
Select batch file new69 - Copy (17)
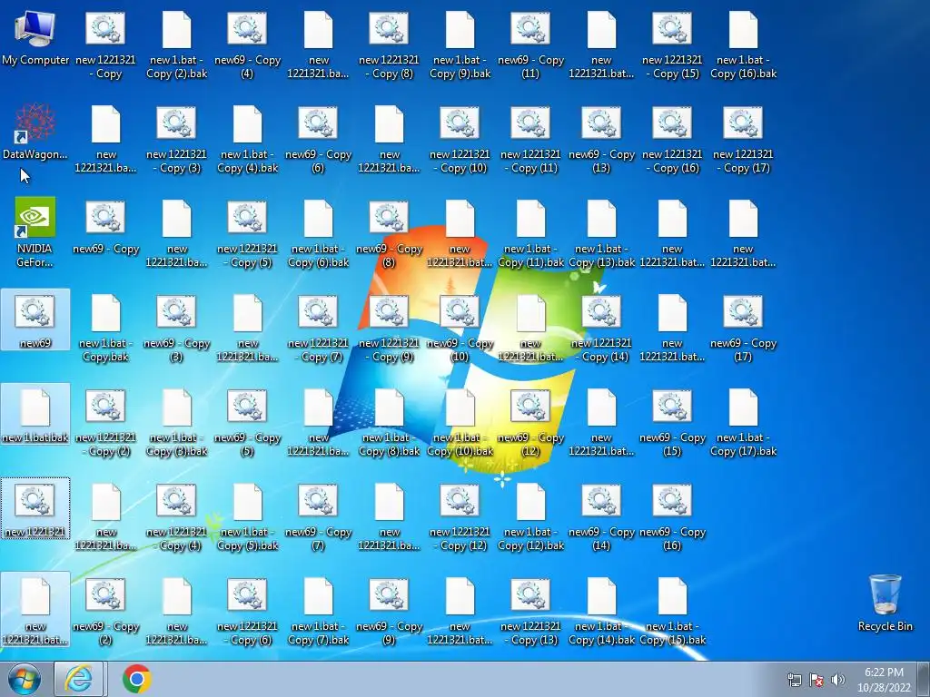pyautogui.click(x=743, y=328)
